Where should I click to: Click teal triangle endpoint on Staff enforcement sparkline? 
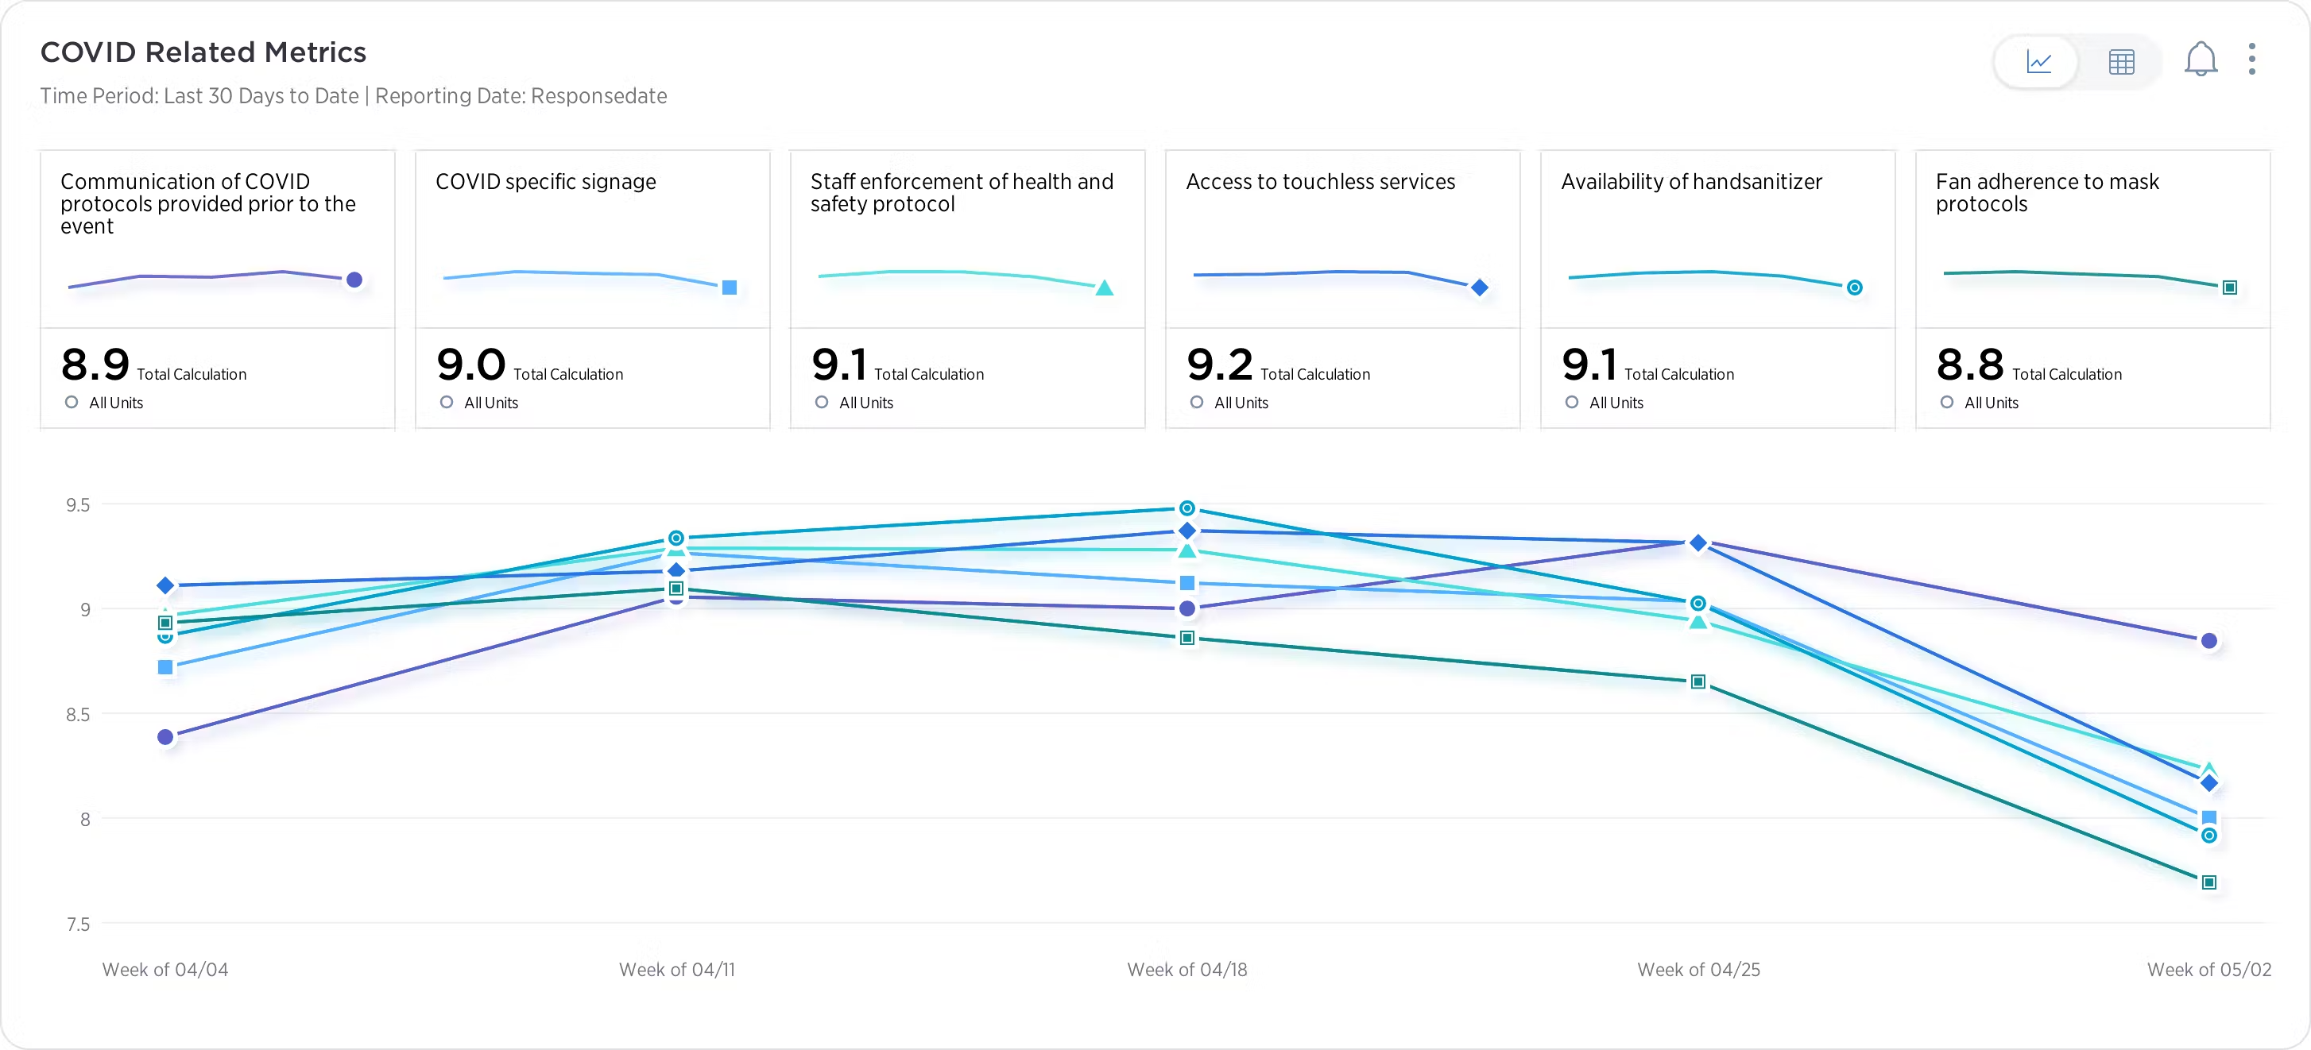[x=1105, y=288]
